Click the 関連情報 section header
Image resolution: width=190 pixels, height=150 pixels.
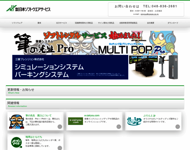[x=95, y=104]
